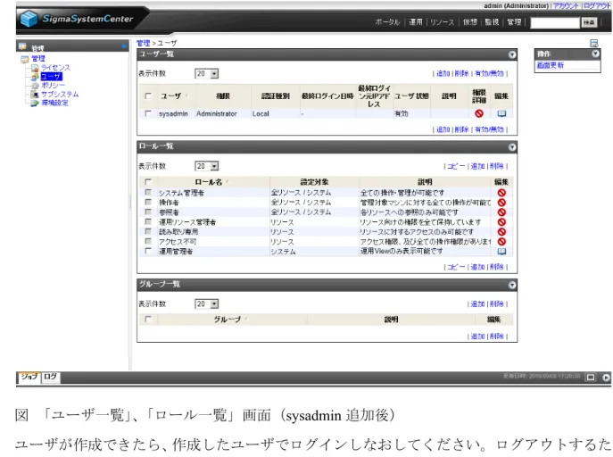Screen dimensions: 613x457
Task: Click the top 有効/無効 link in ユーザ一覧
Action: tap(490, 73)
